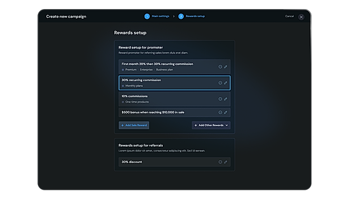
Task: Remove the 10% commissions reward
Action: (x=220, y=99)
